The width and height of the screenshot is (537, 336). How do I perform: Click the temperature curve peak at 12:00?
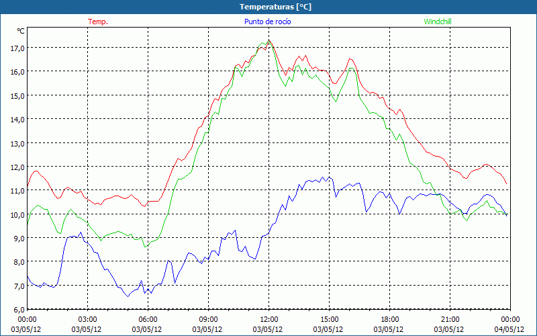pos(269,40)
